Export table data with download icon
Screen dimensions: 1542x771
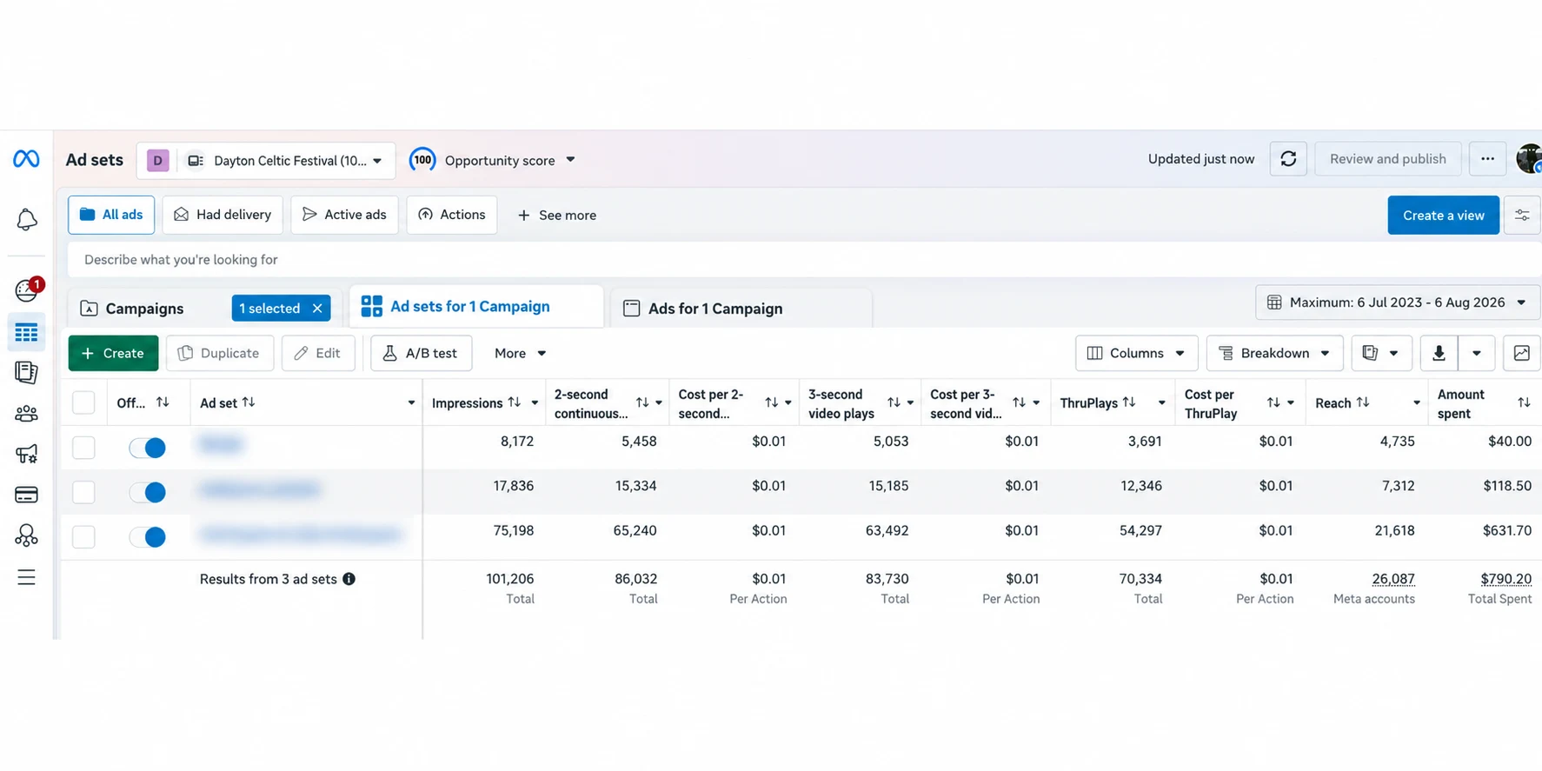(1439, 353)
